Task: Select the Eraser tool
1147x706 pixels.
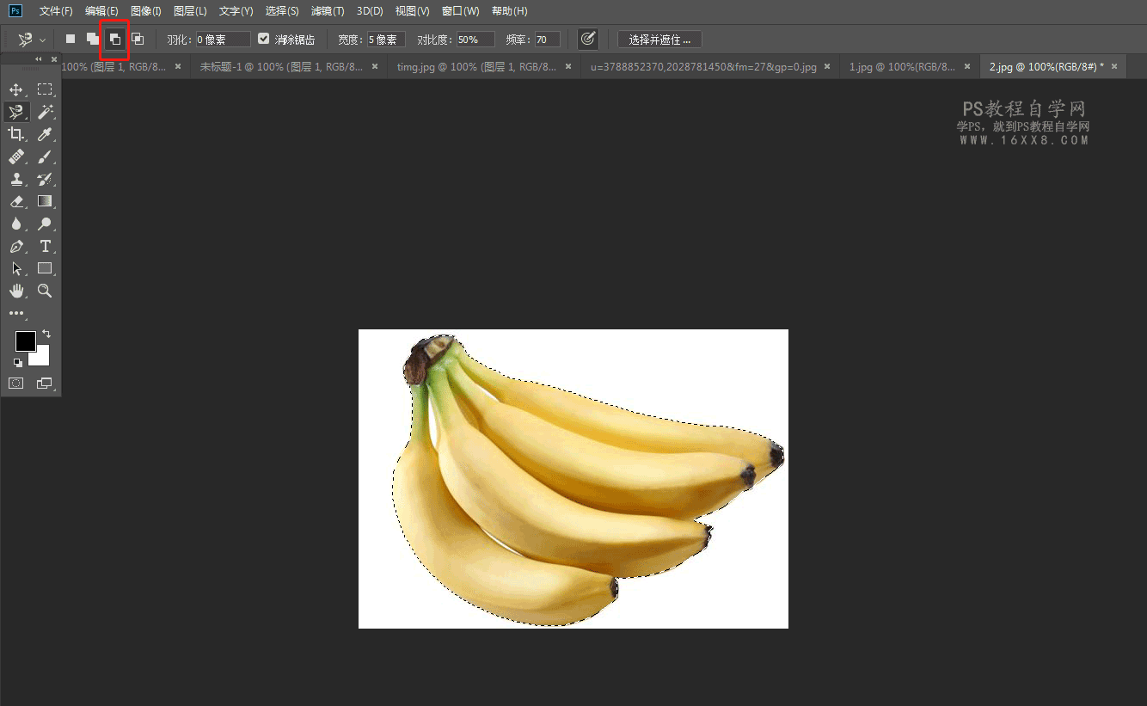Action: (16, 201)
